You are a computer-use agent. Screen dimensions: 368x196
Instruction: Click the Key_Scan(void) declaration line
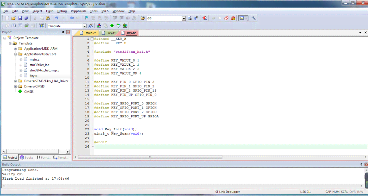(119, 134)
